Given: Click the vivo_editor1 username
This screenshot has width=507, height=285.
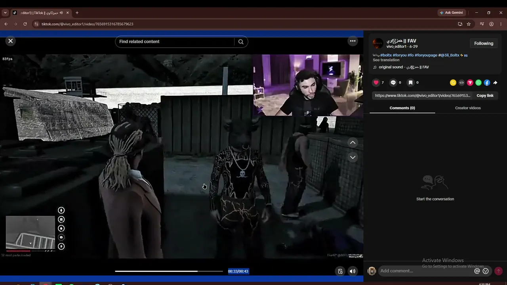Looking at the screenshot, I should [x=396, y=46].
